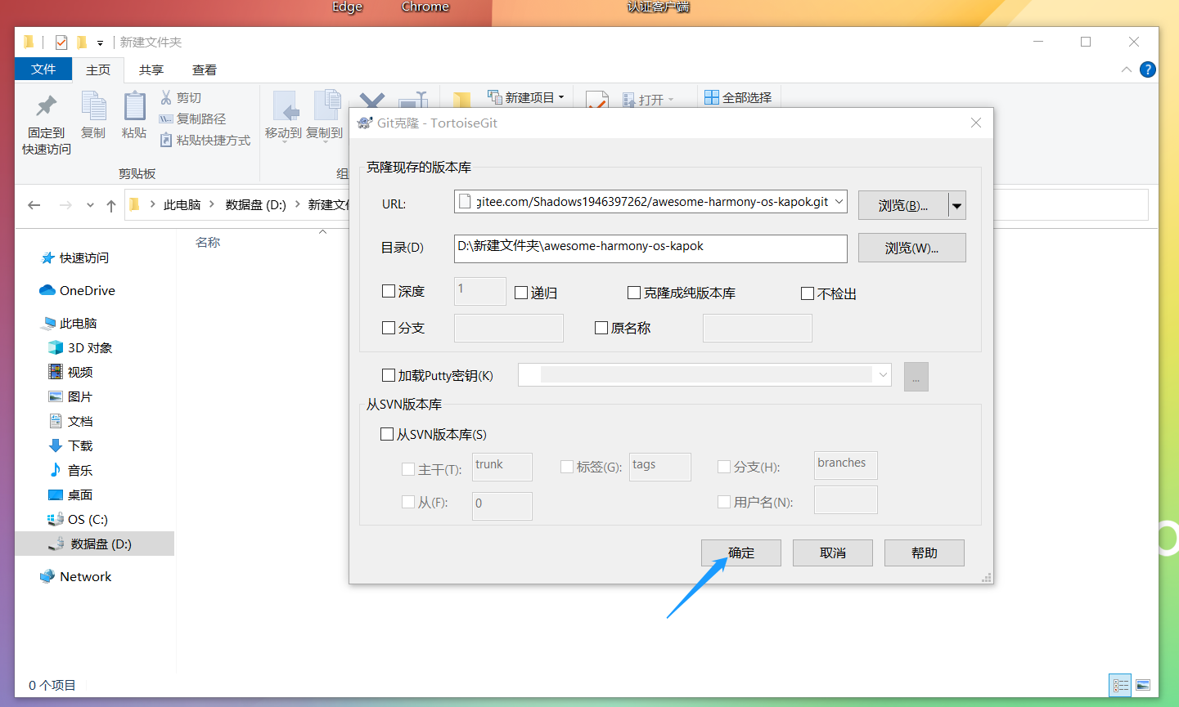The height and width of the screenshot is (707, 1179).
Task: Click the Putty key browse ellipsis button
Action: 916,377
